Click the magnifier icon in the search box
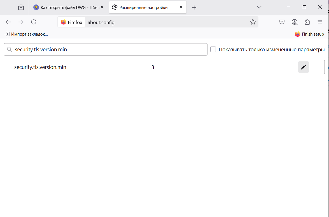 click(x=9, y=49)
